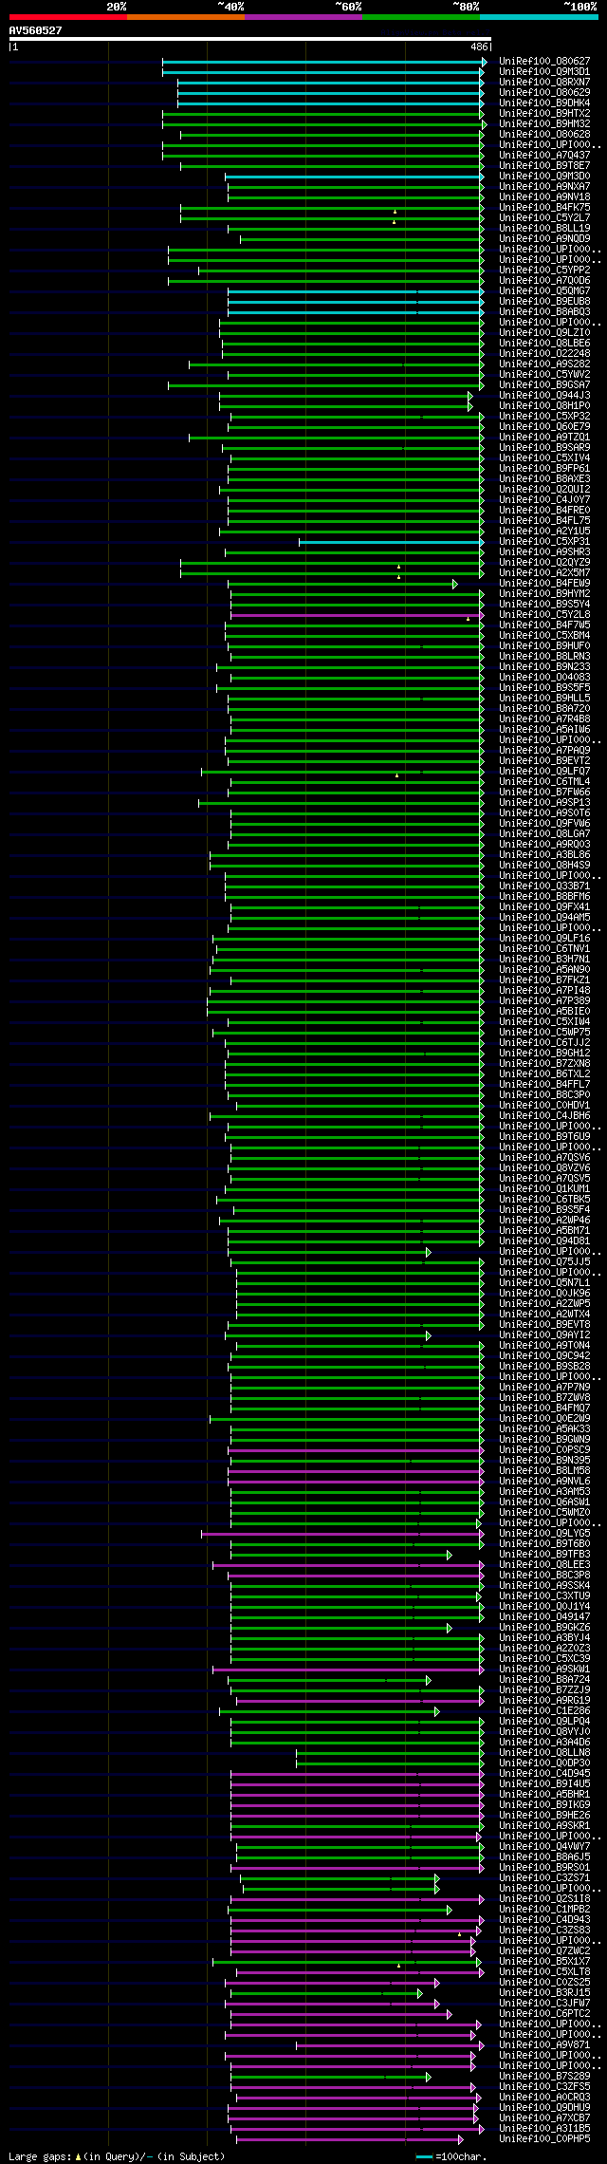Select the UniRef100_O80628 label
This screenshot has height=2164, width=607.
click(x=544, y=135)
